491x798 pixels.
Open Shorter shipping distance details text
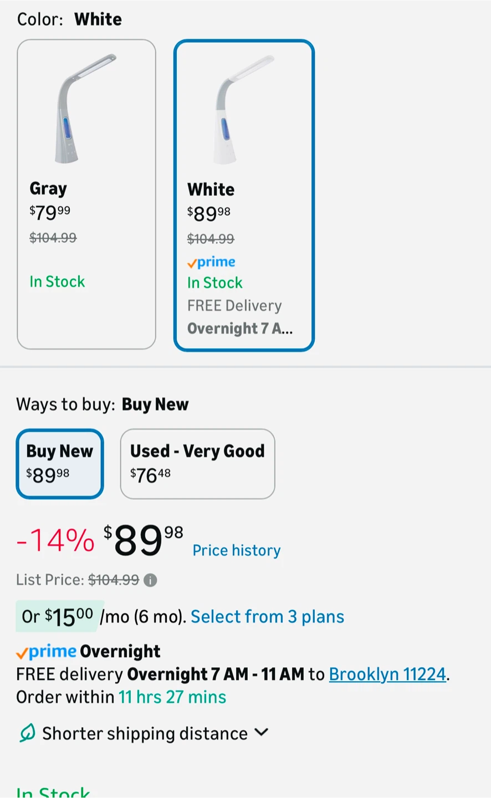pyautogui.click(x=145, y=734)
